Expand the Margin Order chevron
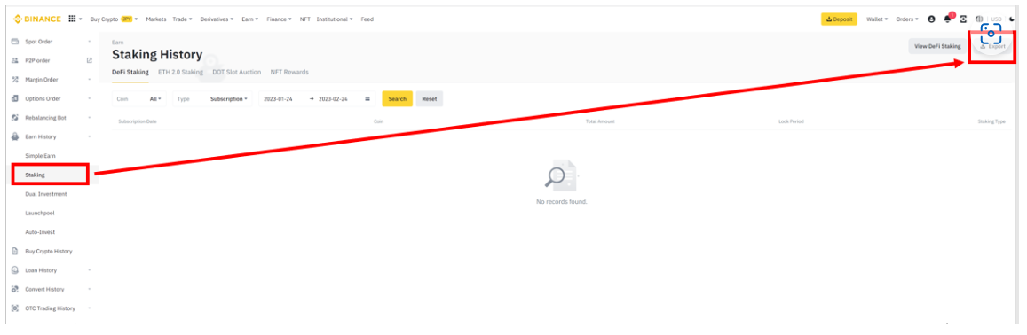Image resolution: width=1027 pixels, height=335 pixels. click(x=89, y=80)
